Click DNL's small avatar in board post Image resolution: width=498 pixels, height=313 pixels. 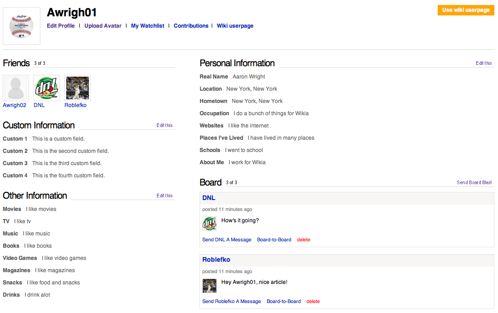(x=210, y=224)
